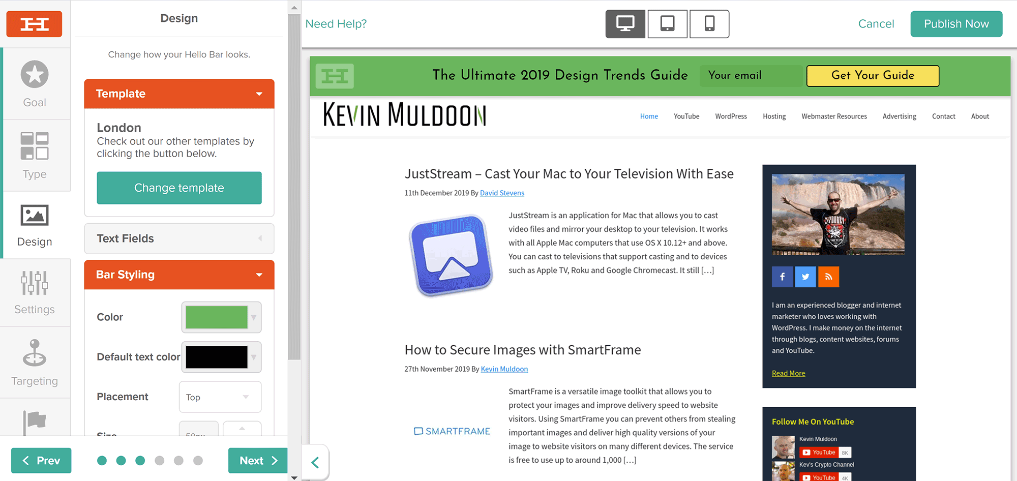Open the Type step grid icon

(x=35, y=146)
